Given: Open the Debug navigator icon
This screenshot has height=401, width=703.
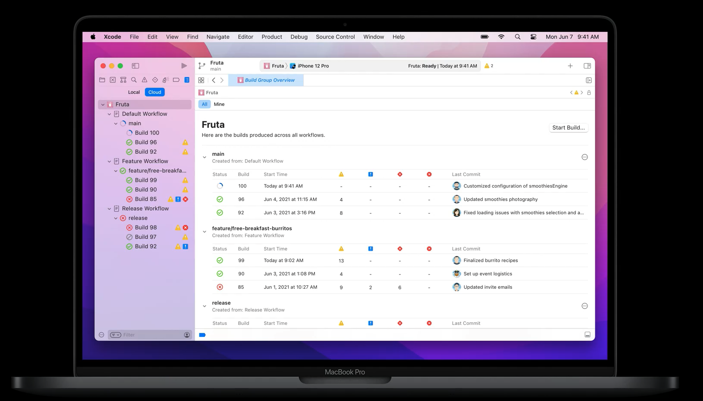Looking at the screenshot, I should click(x=165, y=80).
